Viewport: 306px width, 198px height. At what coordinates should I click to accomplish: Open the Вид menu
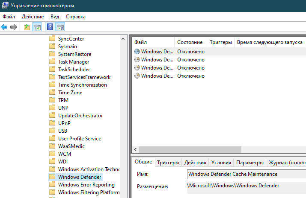(x=55, y=17)
